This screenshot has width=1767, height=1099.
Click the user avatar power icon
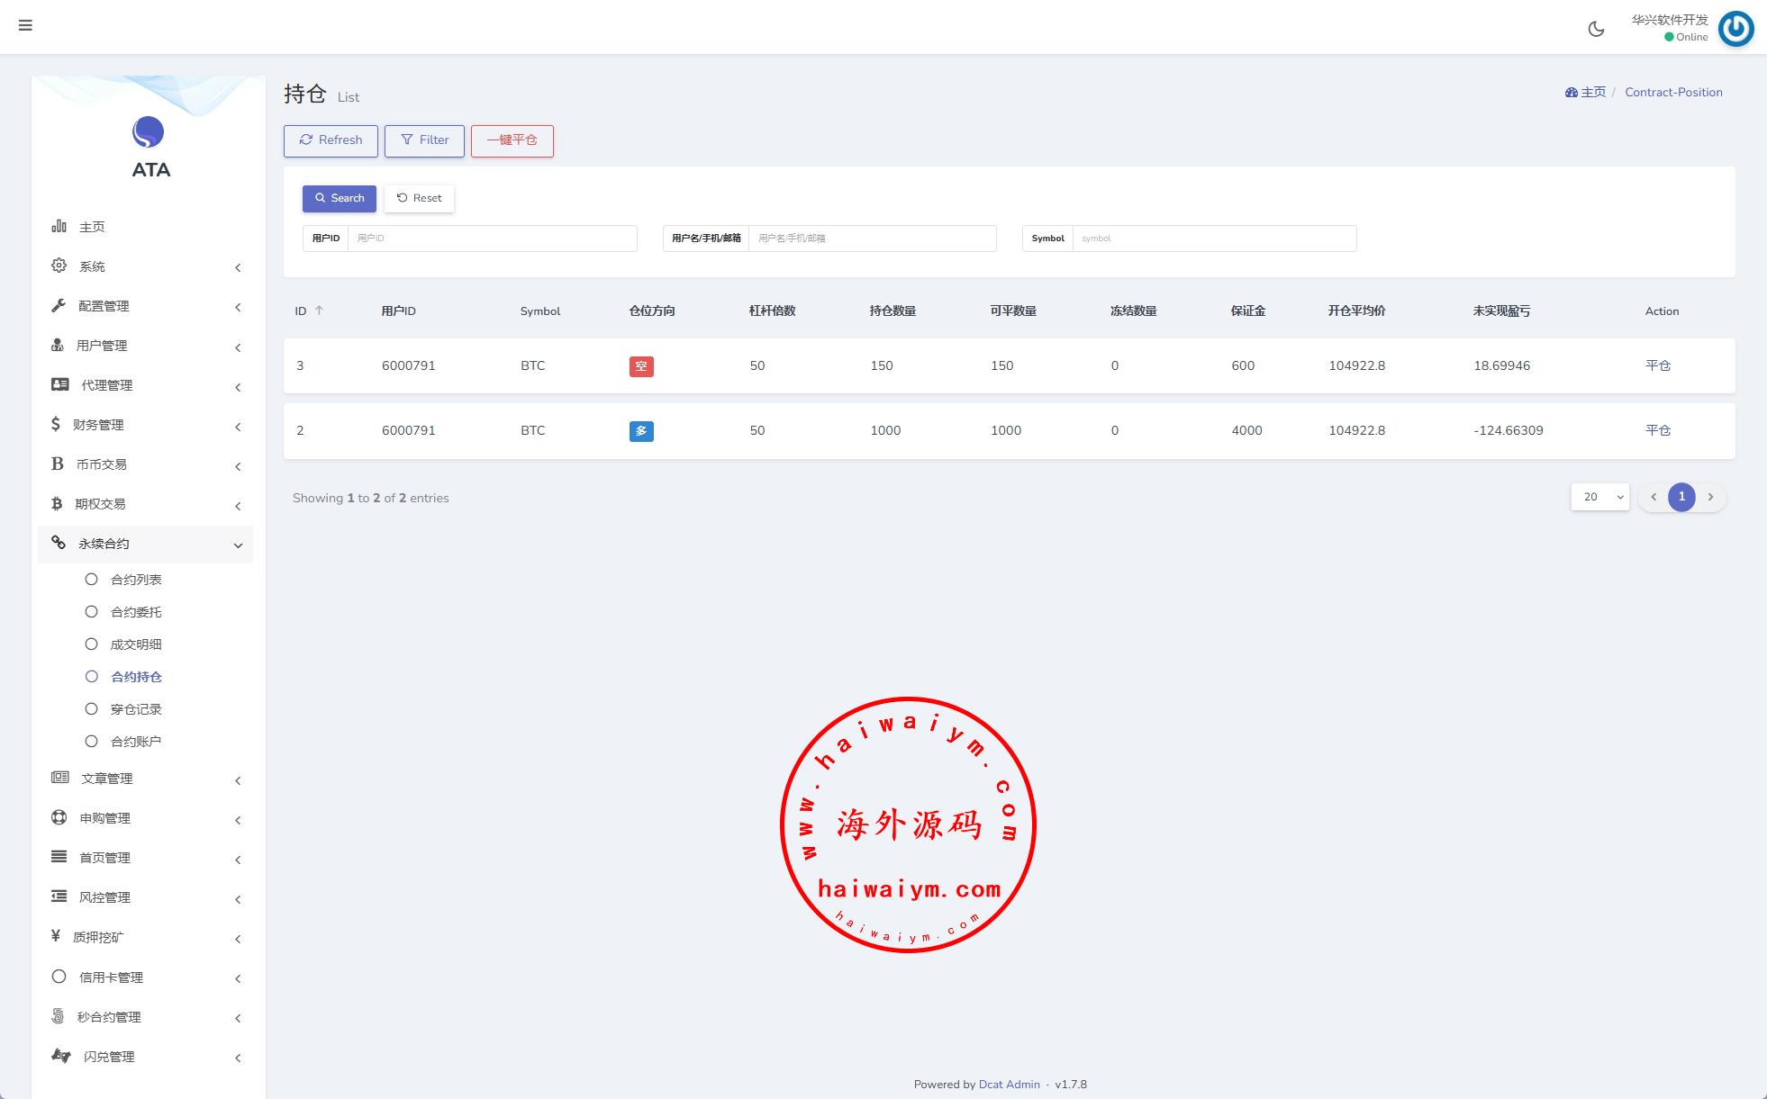[x=1735, y=29]
